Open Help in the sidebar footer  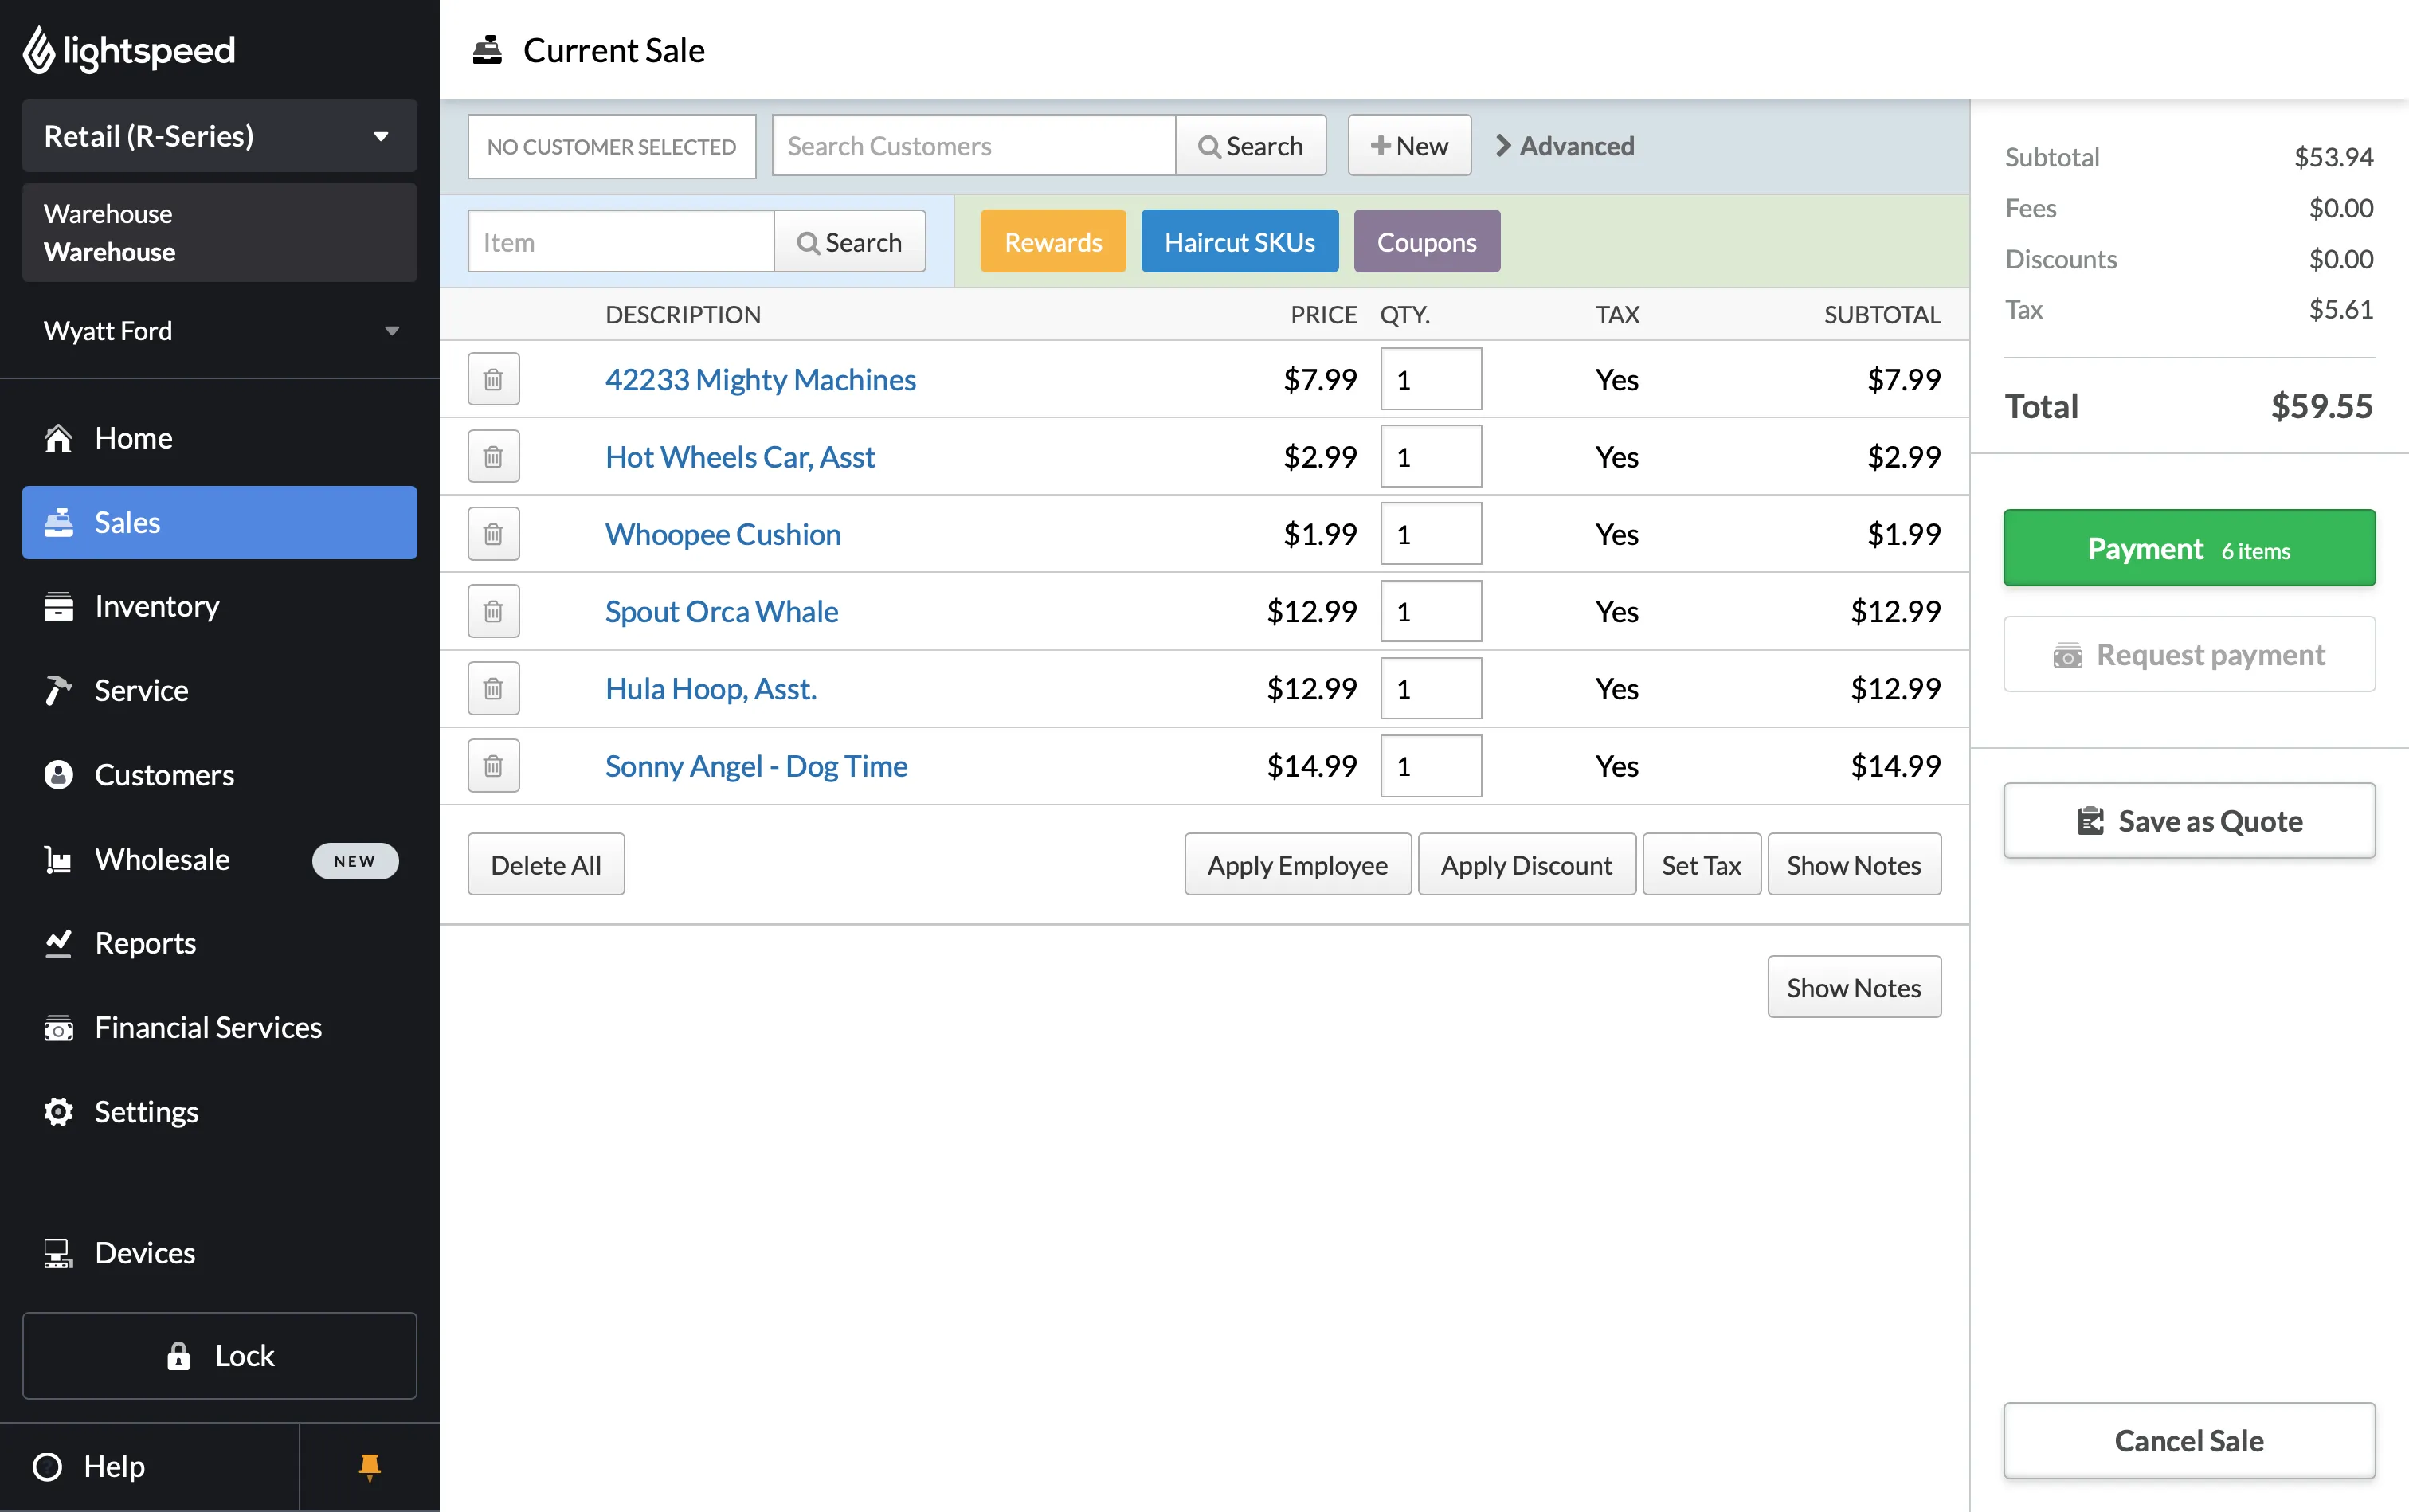pyautogui.click(x=150, y=1467)
